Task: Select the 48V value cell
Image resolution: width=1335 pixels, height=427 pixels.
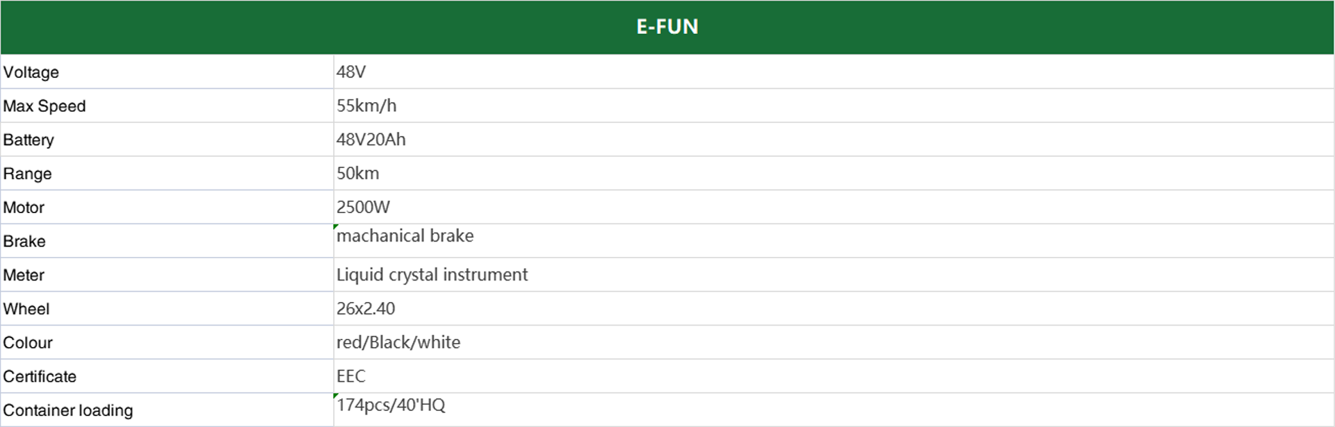Action: (834, 72)
